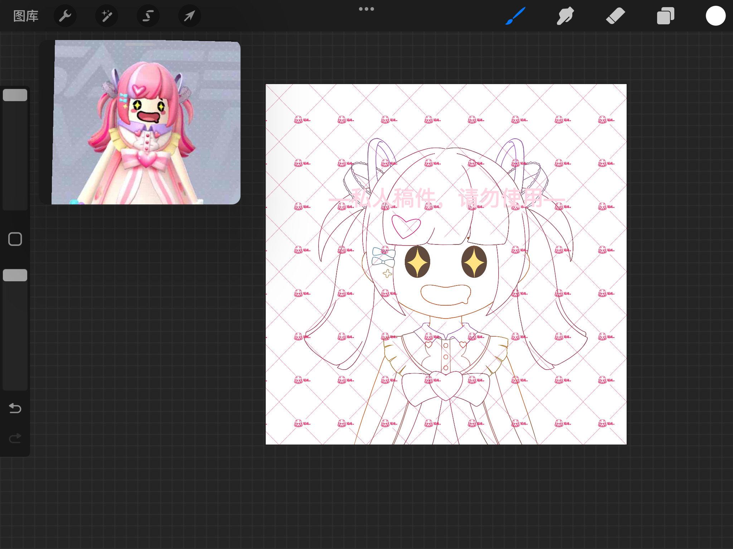Open the white color picker circle
Viewport: 733px width, 549px height.
point(716,16)
